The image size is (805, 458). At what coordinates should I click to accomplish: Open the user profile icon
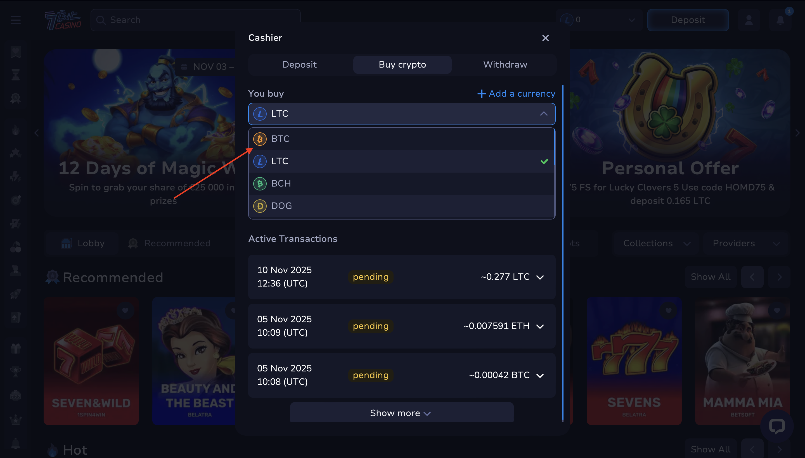coord(749,20)
